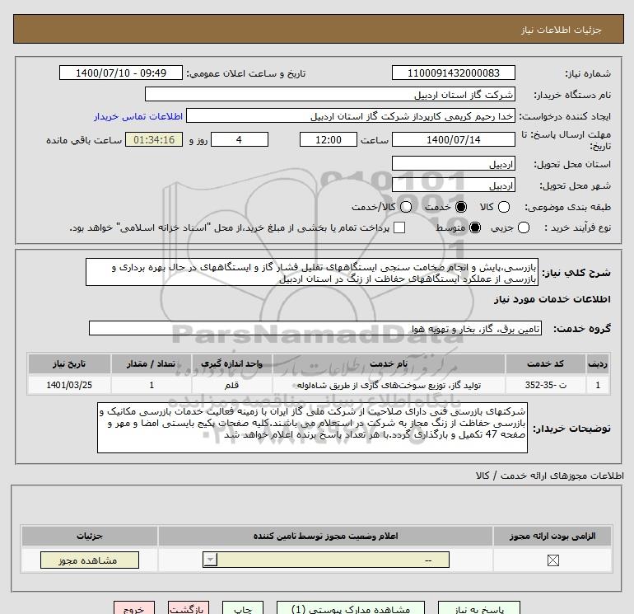Click the need number field 1100091432000083
Viewport: 634px width, 614px height.
click(453, 73)
